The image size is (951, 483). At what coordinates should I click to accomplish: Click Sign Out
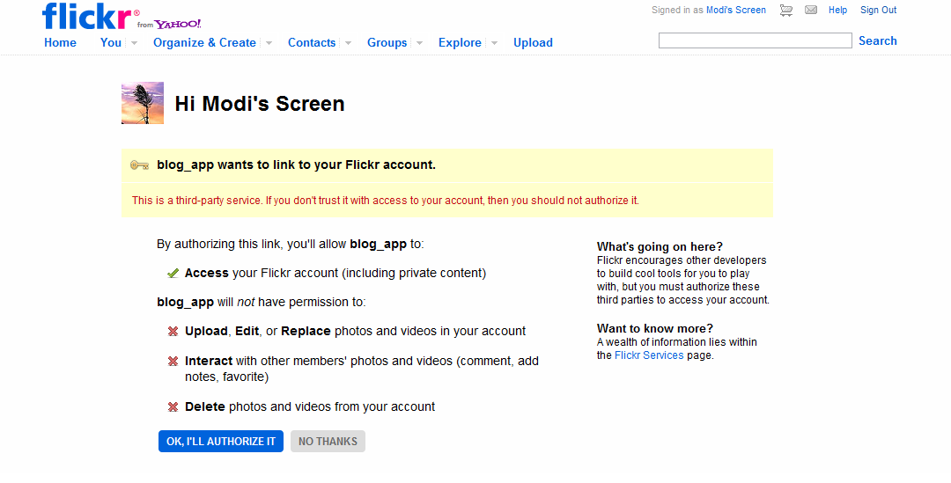pos(878,10)
